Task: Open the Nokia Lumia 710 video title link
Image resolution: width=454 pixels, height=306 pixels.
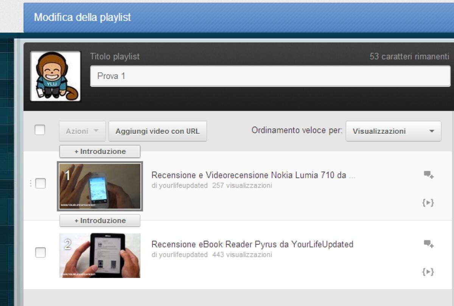Action: (253, 175)
